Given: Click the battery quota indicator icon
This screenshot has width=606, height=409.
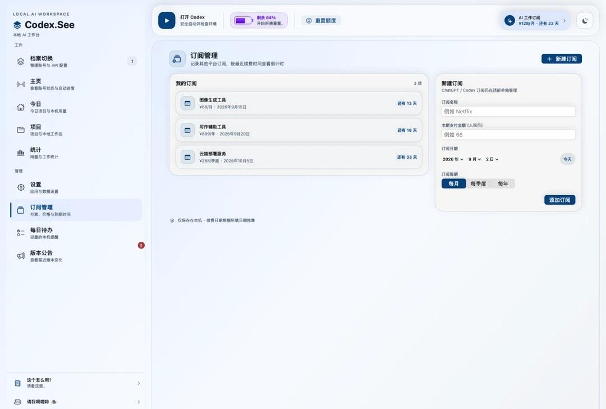Looking at the screenshot, I should (x=243, y=21).
